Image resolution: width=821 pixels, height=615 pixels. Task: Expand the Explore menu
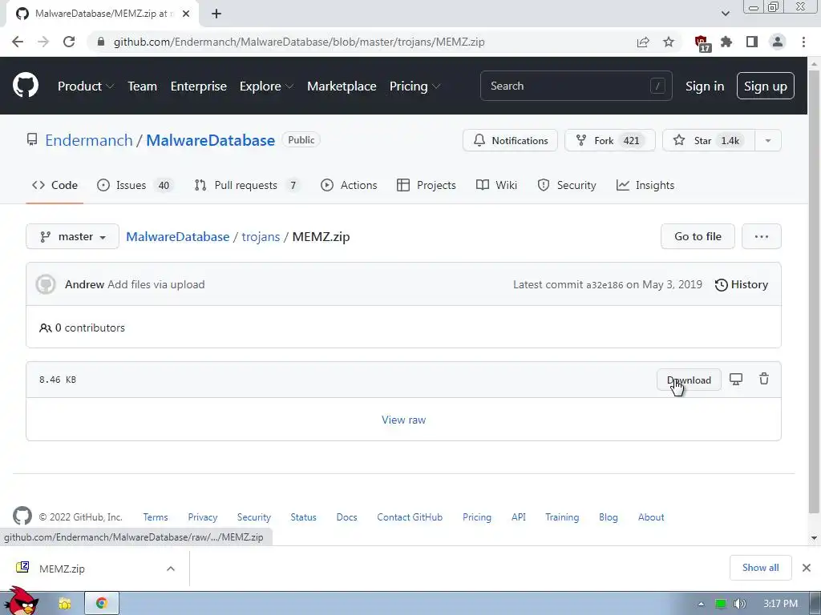click(266, 86)
